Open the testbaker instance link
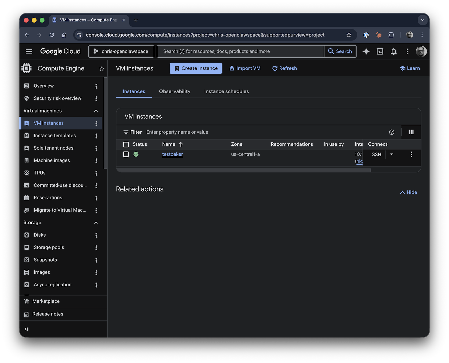 point(172,154)
